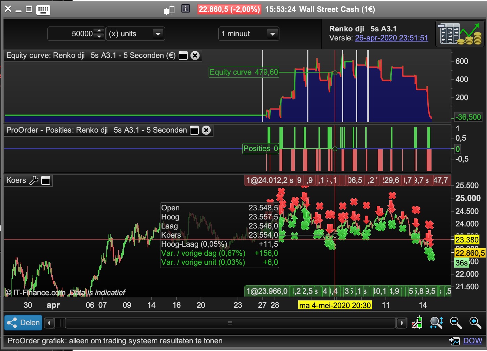The image size is (487, 351).
Task: Maximize the Equity curve panel
Action: click(183, 55)
